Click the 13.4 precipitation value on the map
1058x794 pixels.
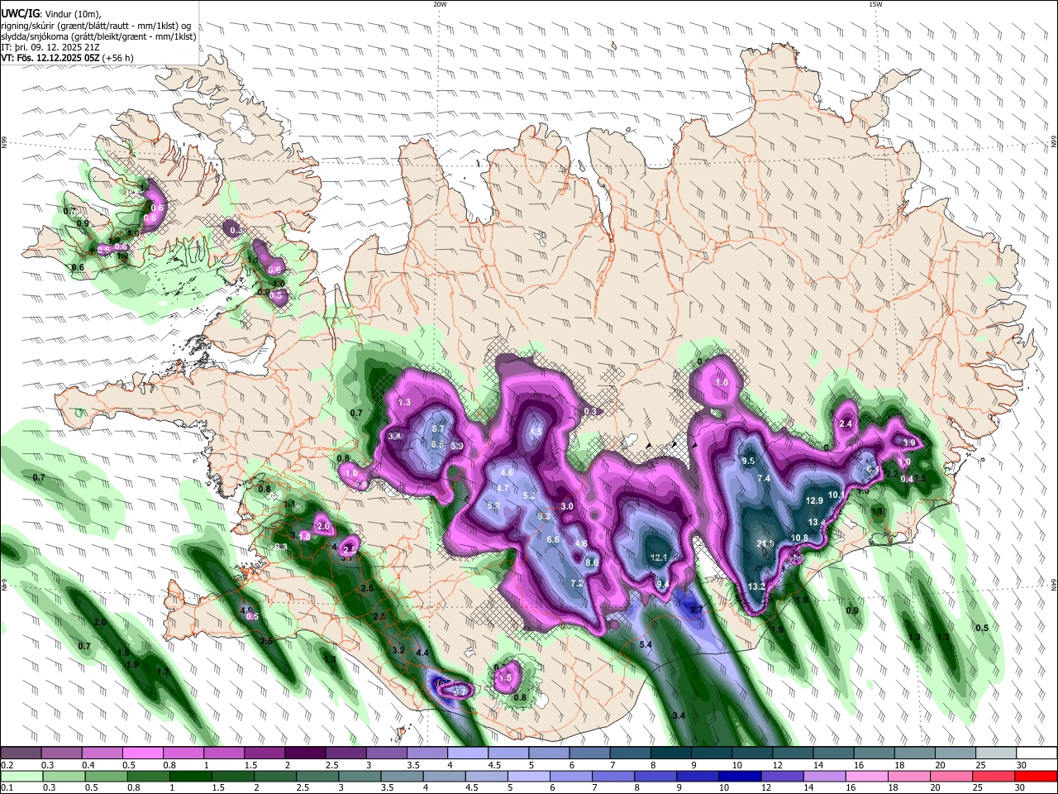817,523
